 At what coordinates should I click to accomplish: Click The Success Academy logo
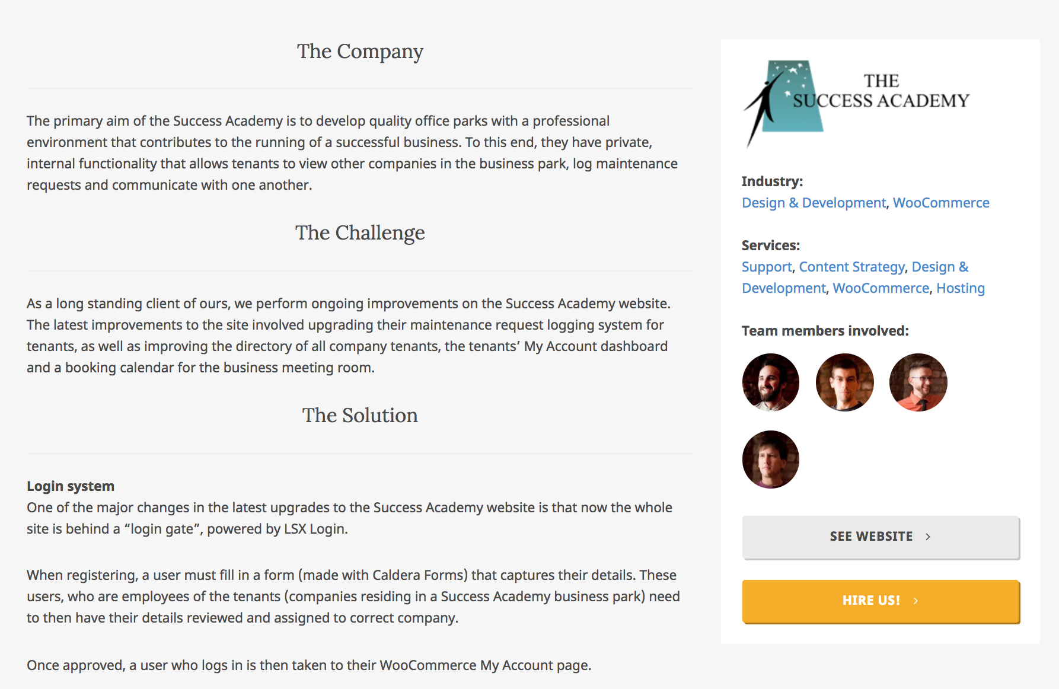click(856, 104)
